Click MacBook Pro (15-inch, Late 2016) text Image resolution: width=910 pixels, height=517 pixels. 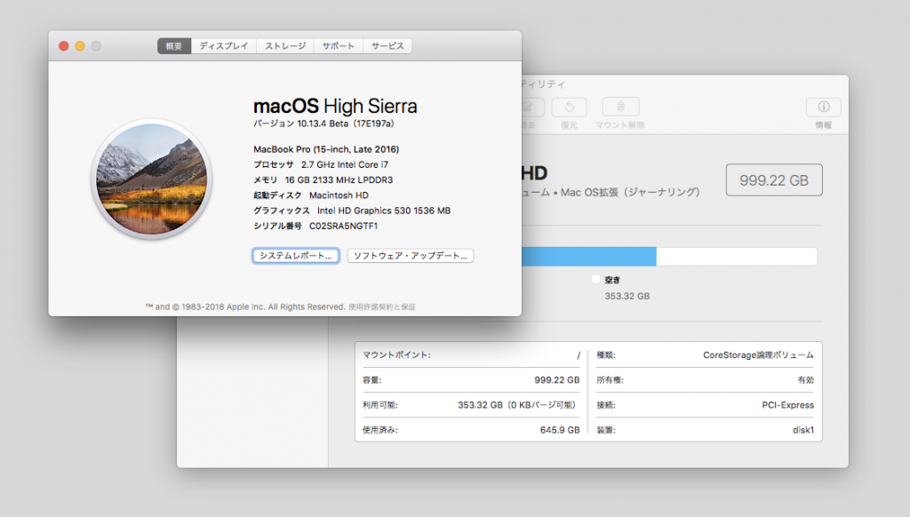coord(326,149)
